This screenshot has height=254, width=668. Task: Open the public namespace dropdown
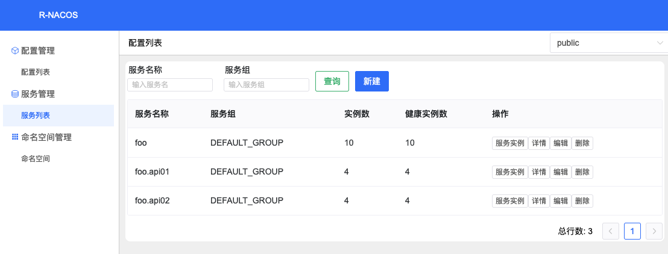click(x=609, y=43)
